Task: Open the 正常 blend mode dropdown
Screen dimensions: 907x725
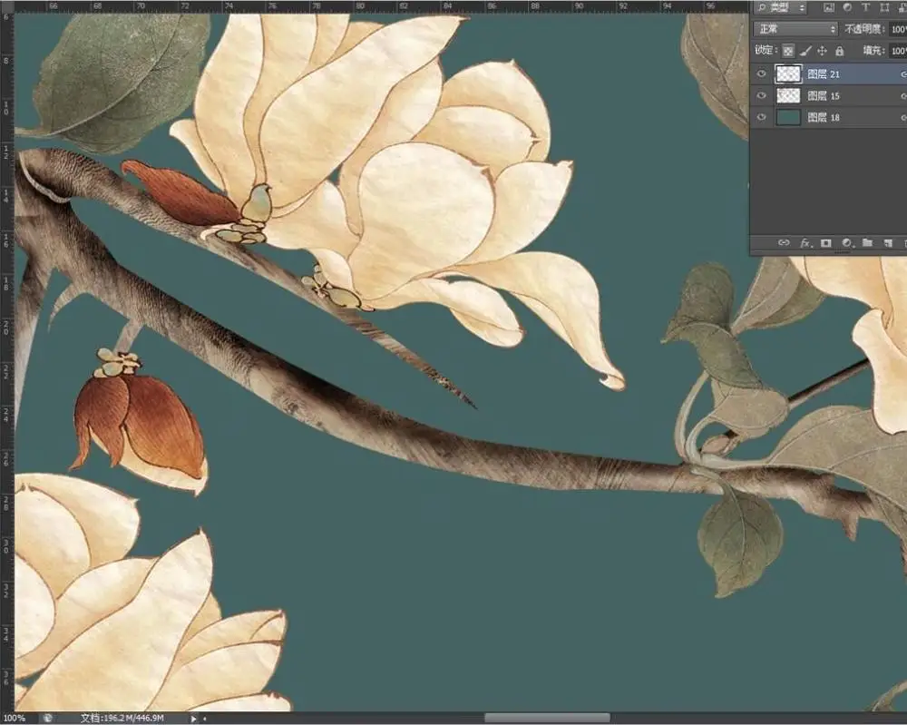Action: [795, 29]
